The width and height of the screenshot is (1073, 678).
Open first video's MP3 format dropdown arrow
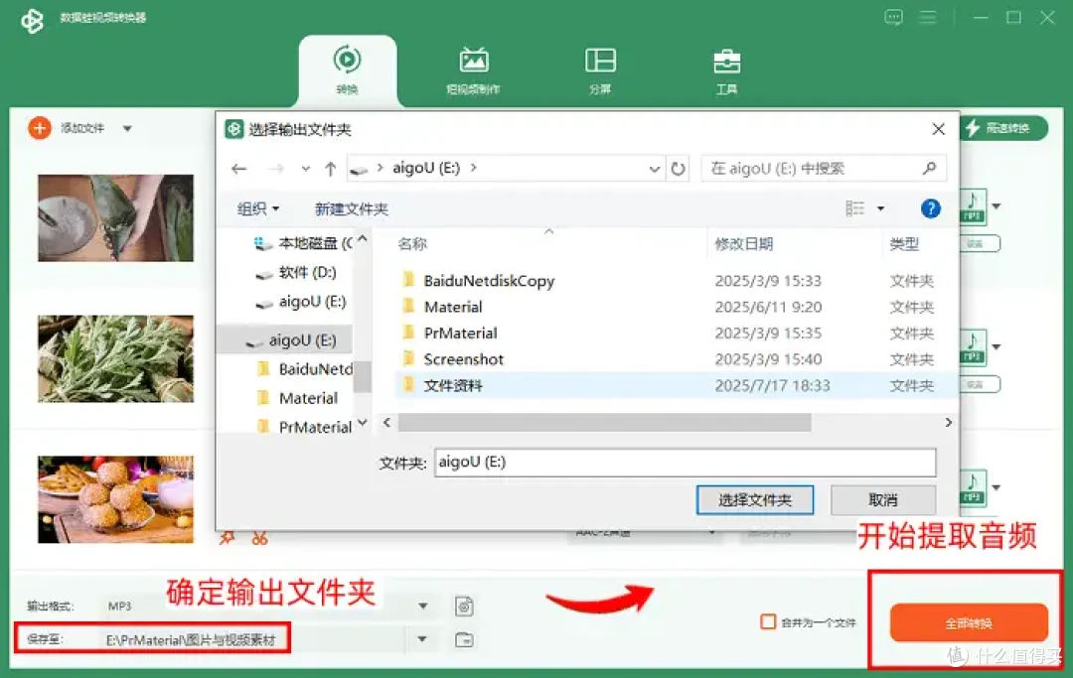tap(996, 205)
